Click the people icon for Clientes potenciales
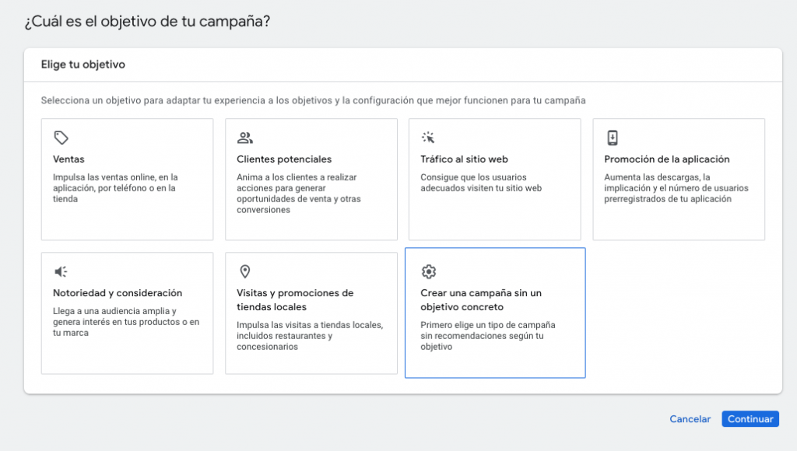The height and width of the screenshot is (451, 797). [x=244, y=137]
